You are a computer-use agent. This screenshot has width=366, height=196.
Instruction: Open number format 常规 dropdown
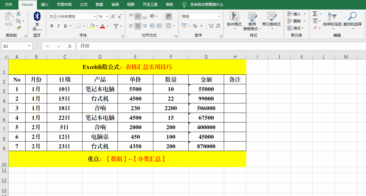219,17
